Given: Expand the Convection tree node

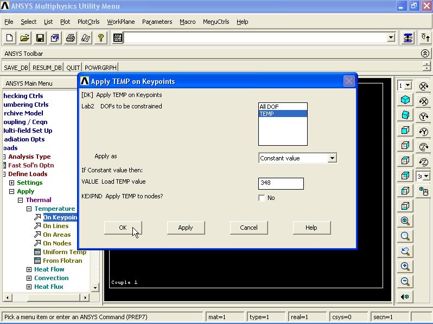Looking at the screenshot, I should 29,278.
